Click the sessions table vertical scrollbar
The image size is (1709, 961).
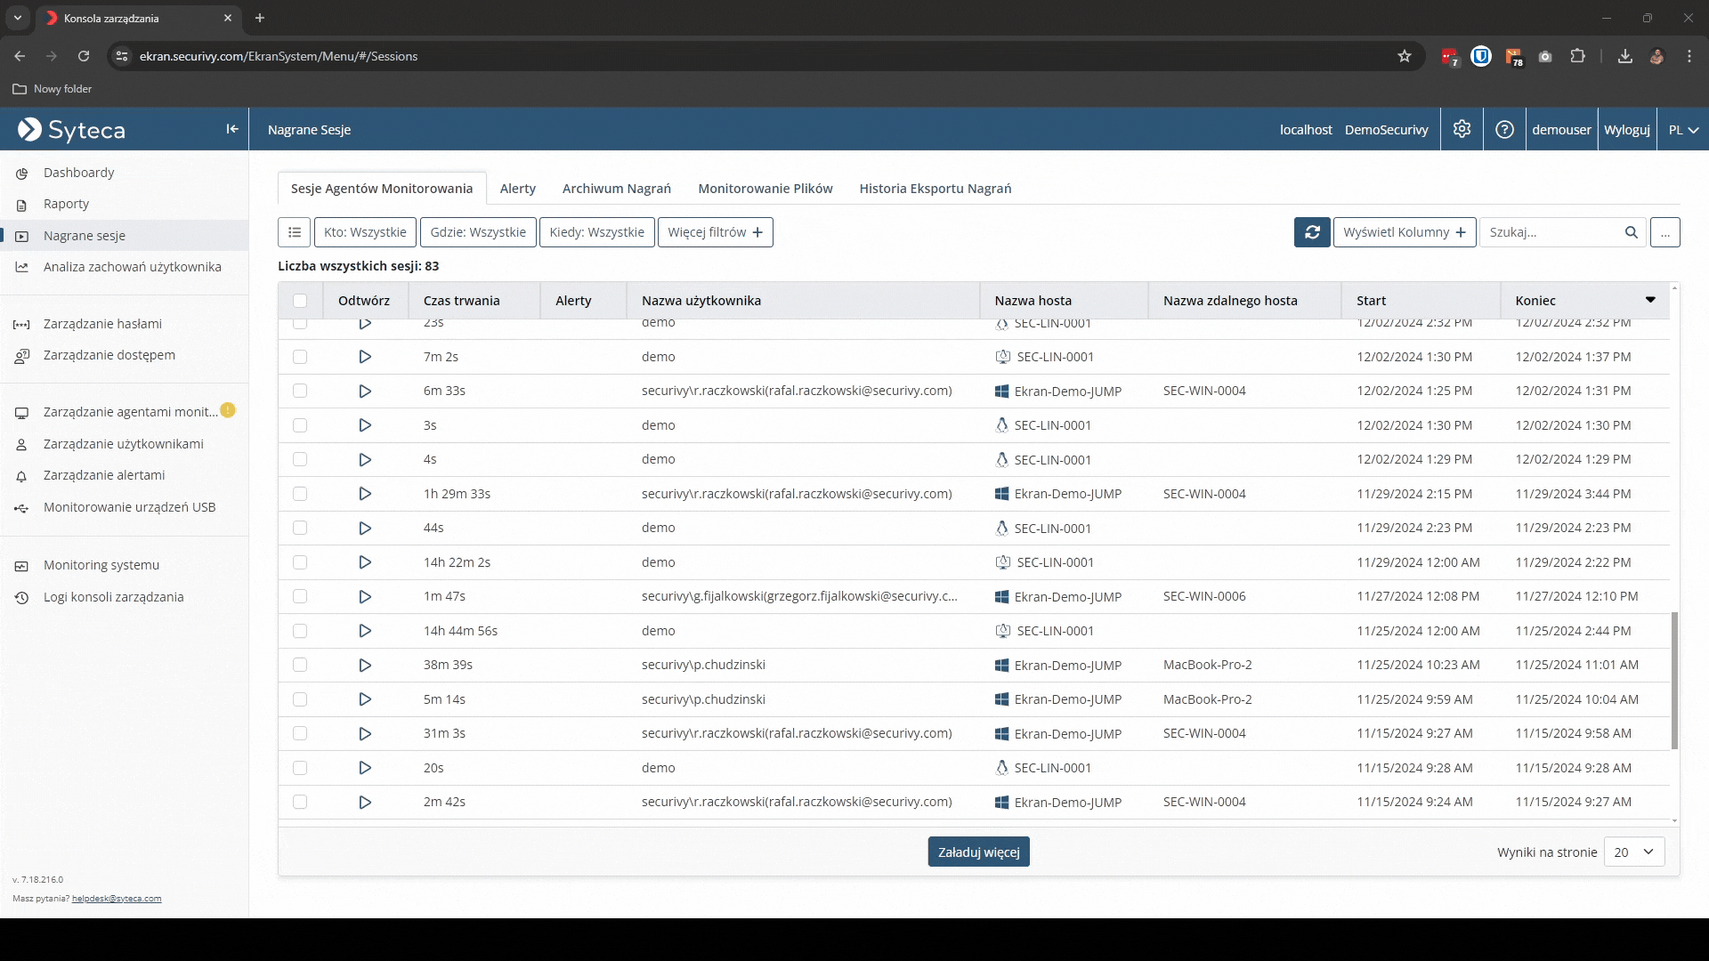click(1674, 680)
